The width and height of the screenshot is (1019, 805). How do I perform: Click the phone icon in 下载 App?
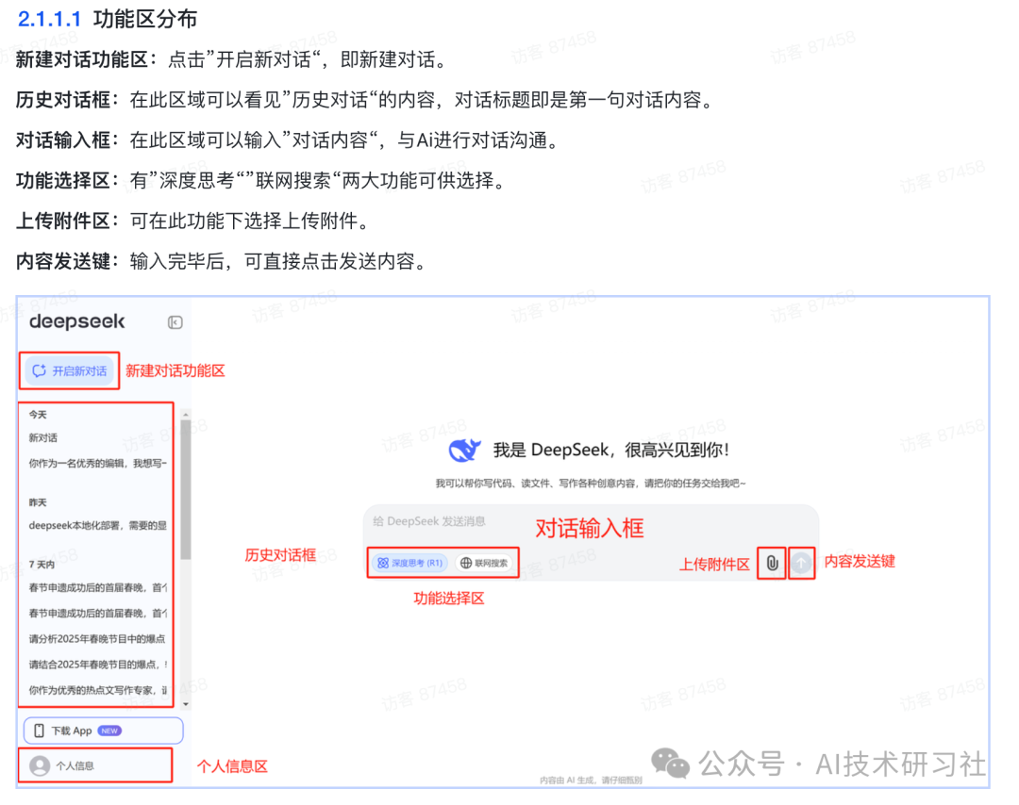[39, 731]
